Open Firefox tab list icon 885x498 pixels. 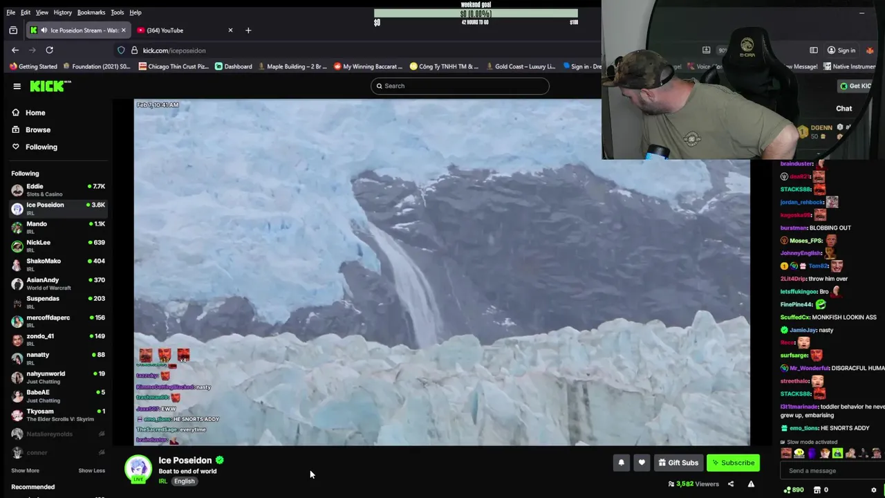click(13, 30)
